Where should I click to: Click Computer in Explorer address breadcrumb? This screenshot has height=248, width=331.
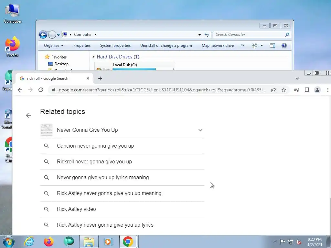coord(82,35)
